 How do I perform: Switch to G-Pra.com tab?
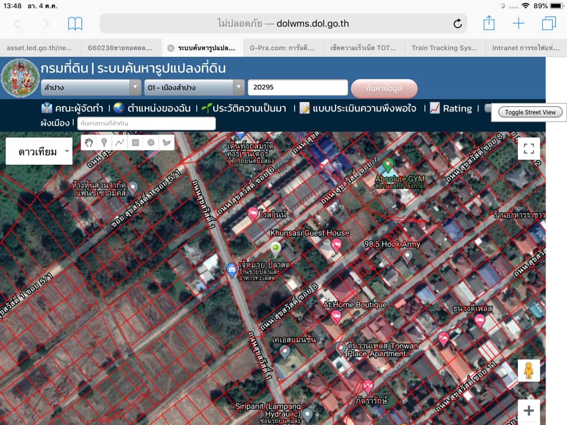(282, 48)
